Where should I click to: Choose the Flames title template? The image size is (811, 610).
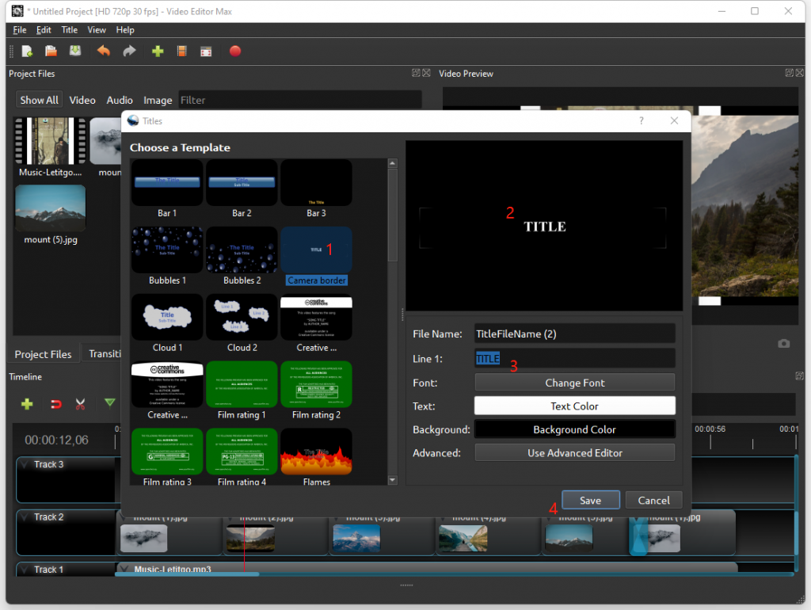click(316, 457)
